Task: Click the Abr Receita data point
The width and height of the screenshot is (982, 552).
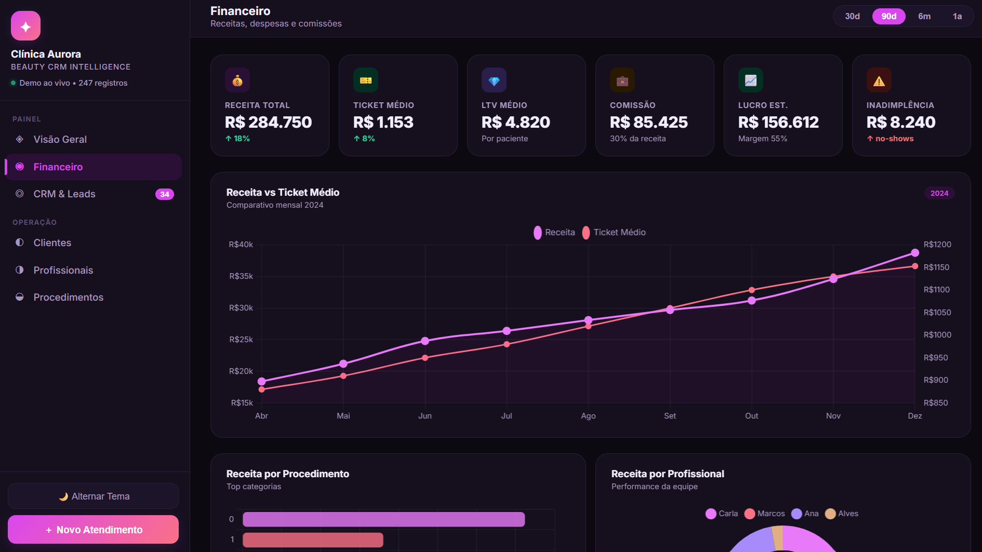Action: 262,381
